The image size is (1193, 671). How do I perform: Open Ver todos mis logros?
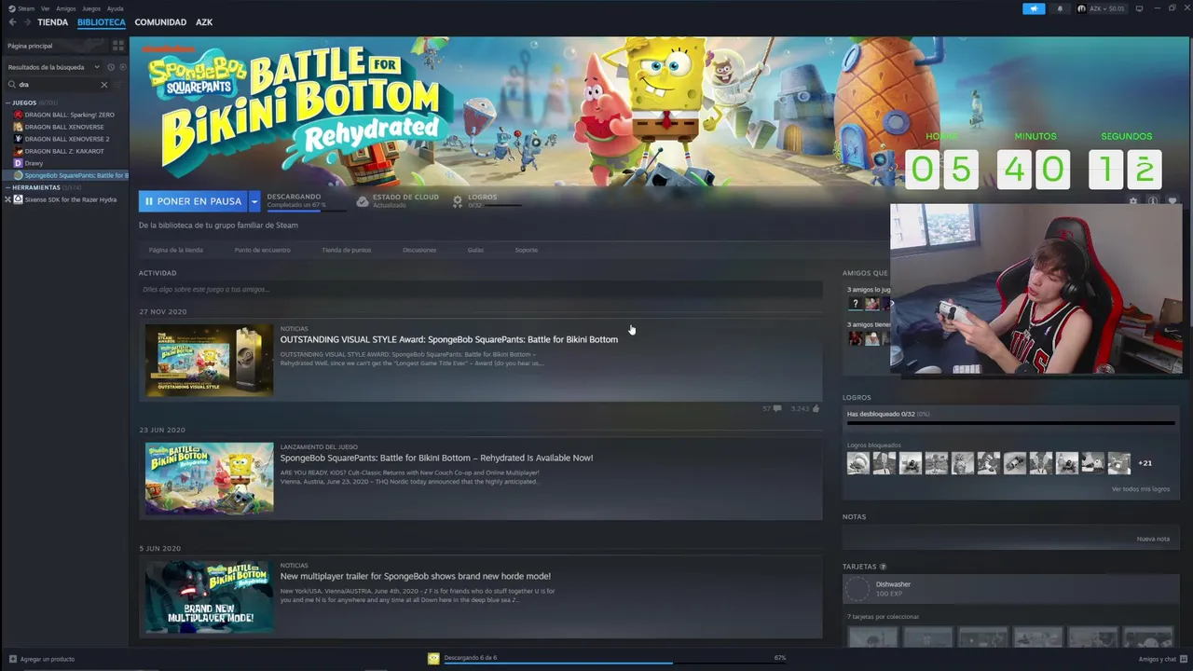pyautogui.click(x=1140, y=489)
